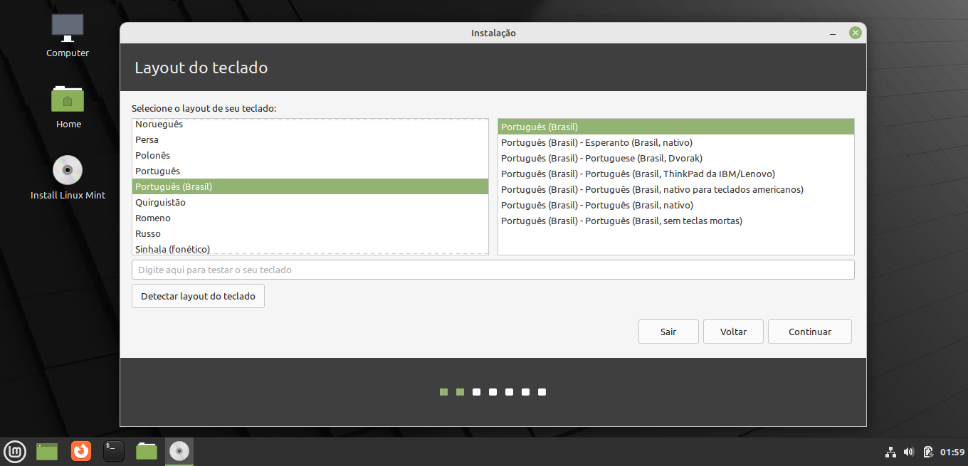Click the show desktop icon in the taskbar
968x466 pixels.
pyautogui.click(x=47, y=451)
